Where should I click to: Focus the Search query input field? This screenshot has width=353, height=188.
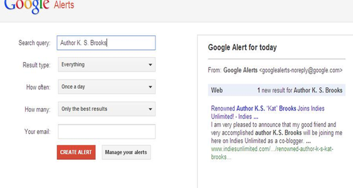(x=106, y=43)
